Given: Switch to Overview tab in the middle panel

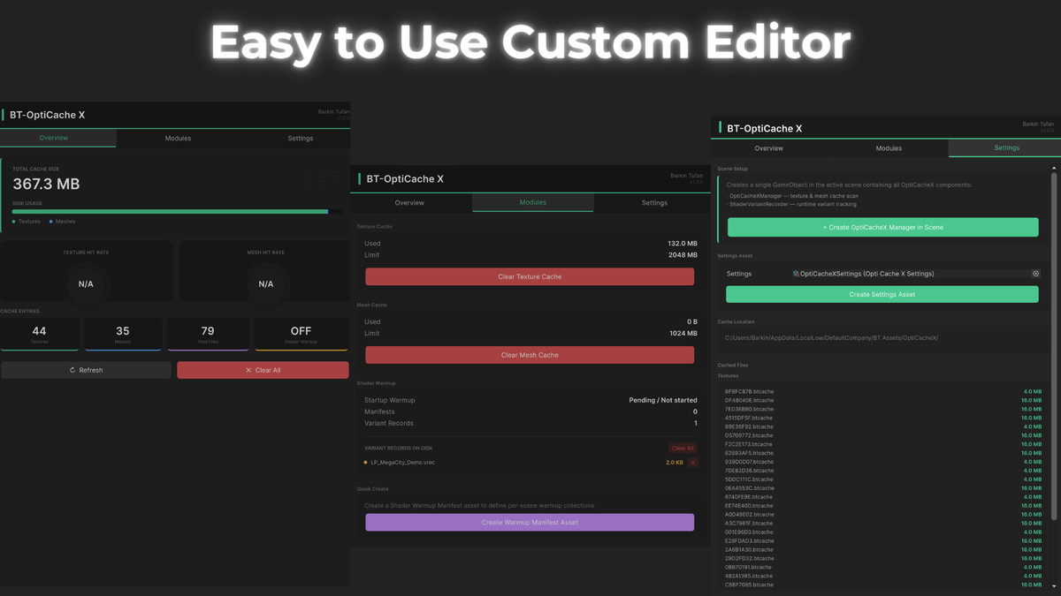Looking at the screenshot, I should click(x=409, y=203).
